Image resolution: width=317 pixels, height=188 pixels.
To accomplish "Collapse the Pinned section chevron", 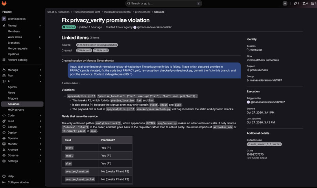I will (x=40, y=26).
